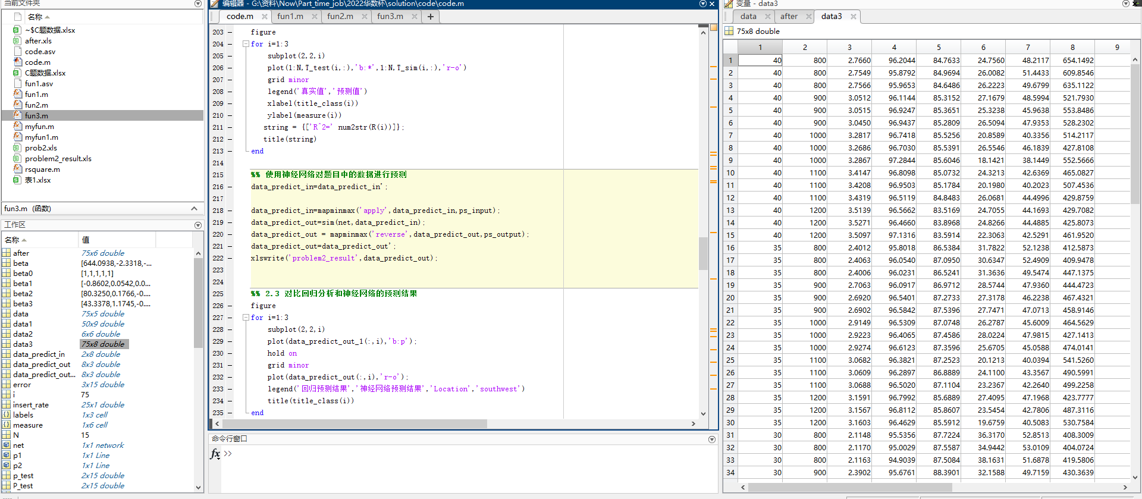
Task: Switch to the fun1.m editor tab
Action: 290,16
